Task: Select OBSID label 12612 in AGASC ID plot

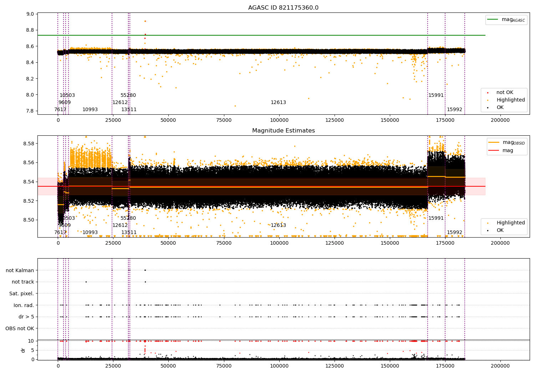Action: tap(120, 103)
